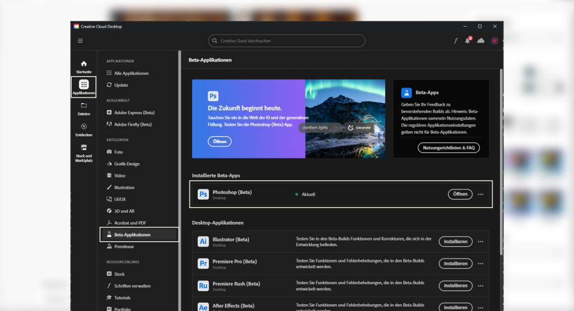Open the notifications bell icon

tap(467, 40)
